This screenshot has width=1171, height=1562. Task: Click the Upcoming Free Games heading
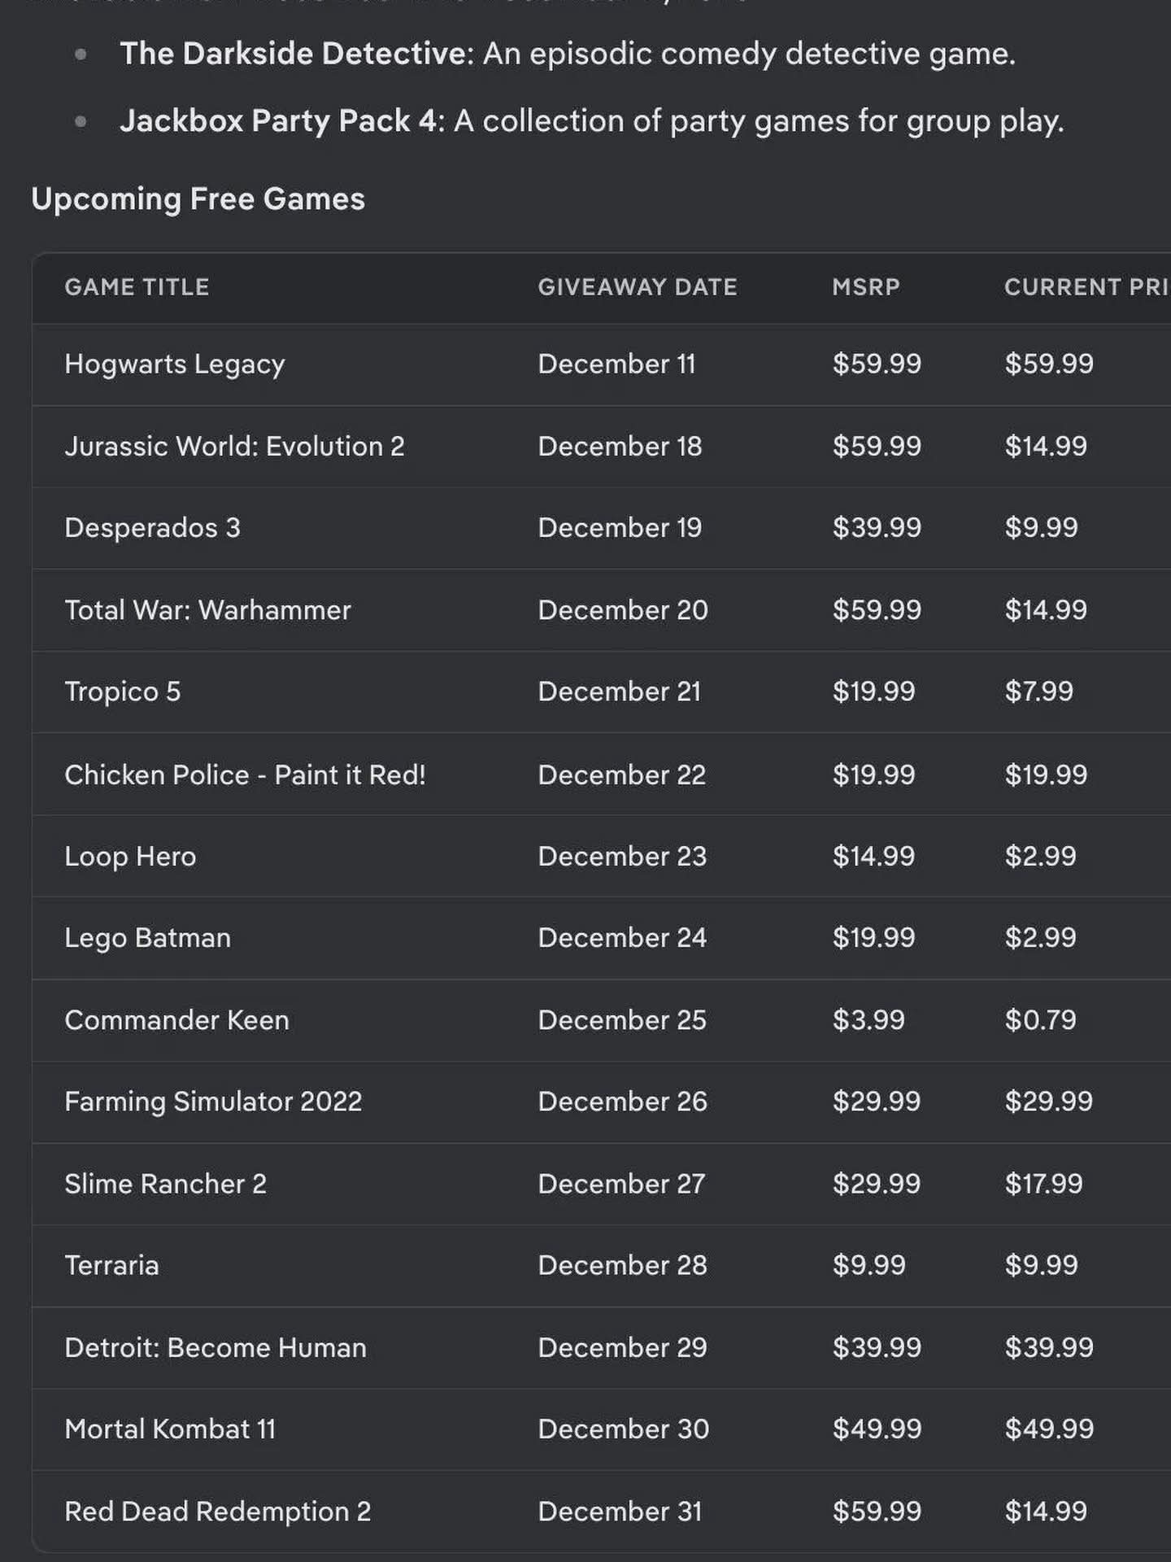click(x=198, y=199)
